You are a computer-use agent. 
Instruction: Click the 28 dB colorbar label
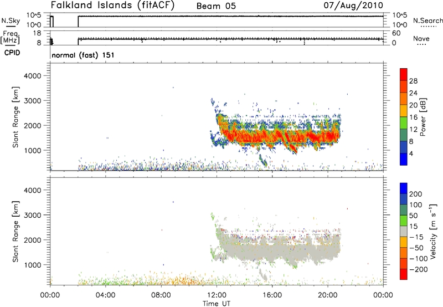[x=413, y=81]
